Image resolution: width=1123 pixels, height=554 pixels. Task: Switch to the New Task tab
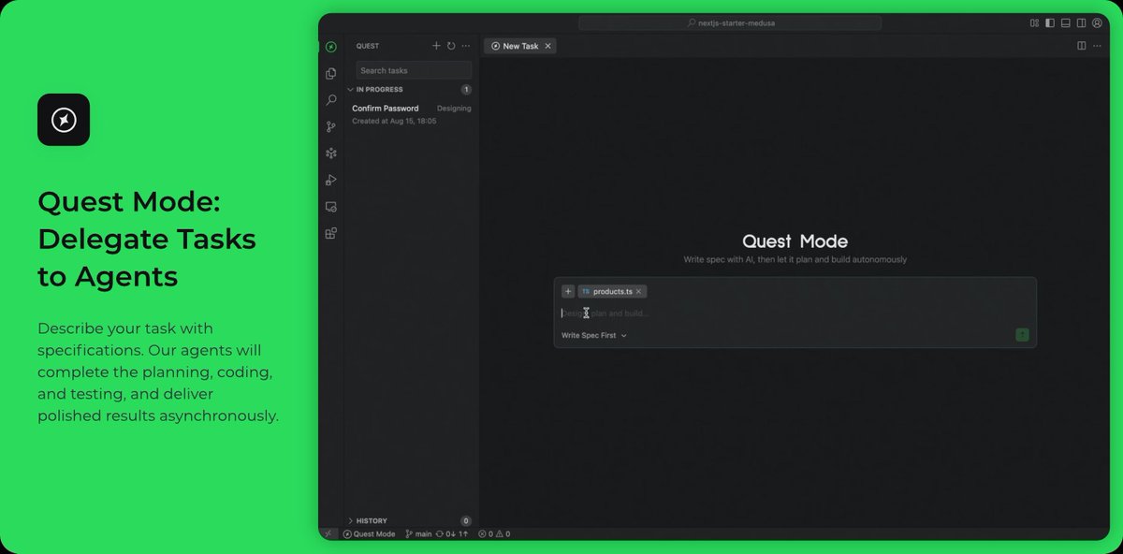pos(519,45)
